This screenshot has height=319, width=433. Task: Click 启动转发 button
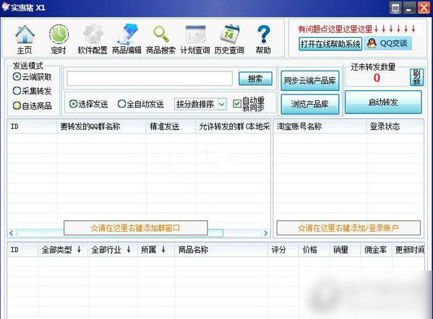point(383,102)
